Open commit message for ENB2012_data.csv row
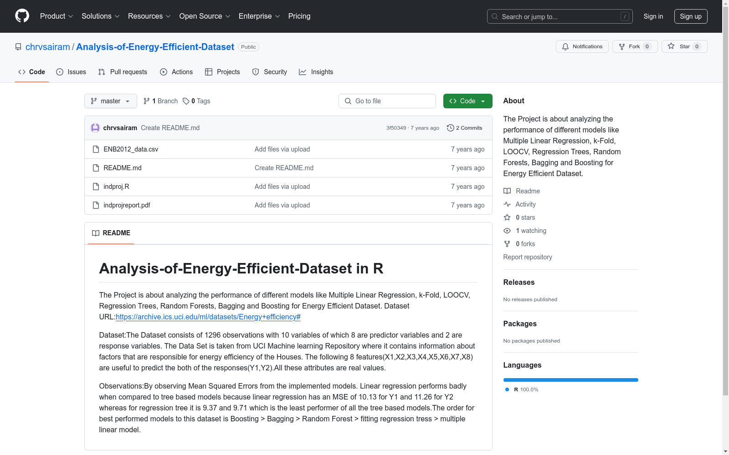Viewport: 729px width, 455px height. (x=282, y=149)
